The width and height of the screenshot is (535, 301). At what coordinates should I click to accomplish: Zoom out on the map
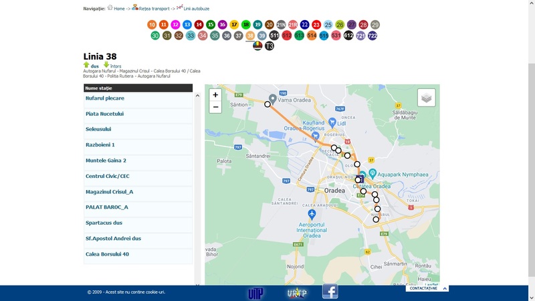tap(215, 107)
